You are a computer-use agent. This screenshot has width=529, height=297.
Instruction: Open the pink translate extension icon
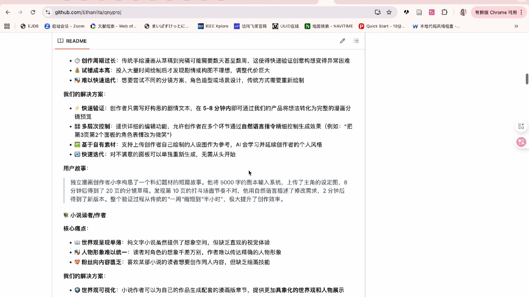[432, 12]
